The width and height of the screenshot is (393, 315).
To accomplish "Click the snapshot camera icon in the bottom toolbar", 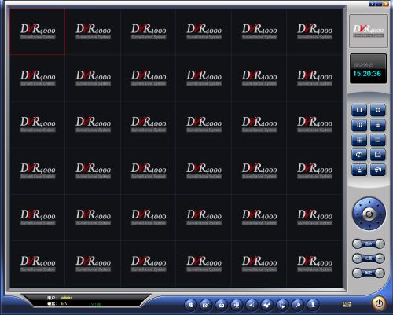I will pyautogui.click(x=222, y=305).
